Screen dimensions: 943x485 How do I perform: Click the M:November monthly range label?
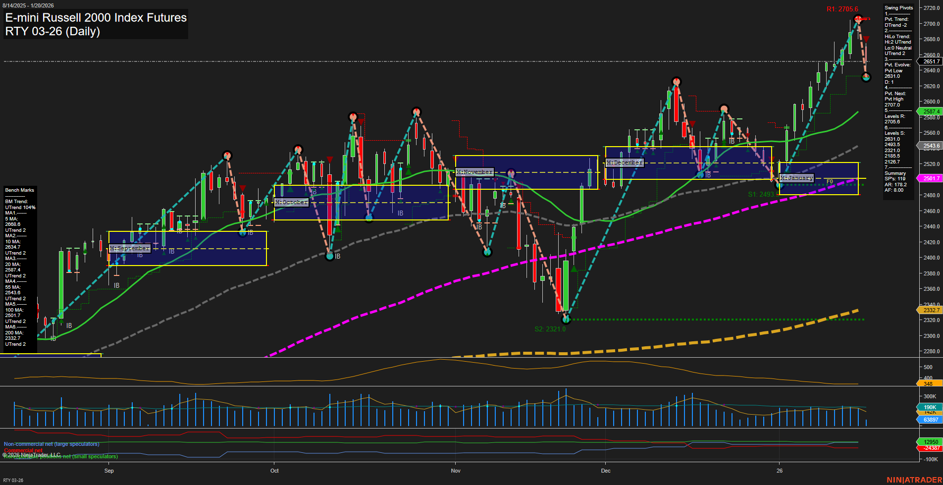point(474,171)
